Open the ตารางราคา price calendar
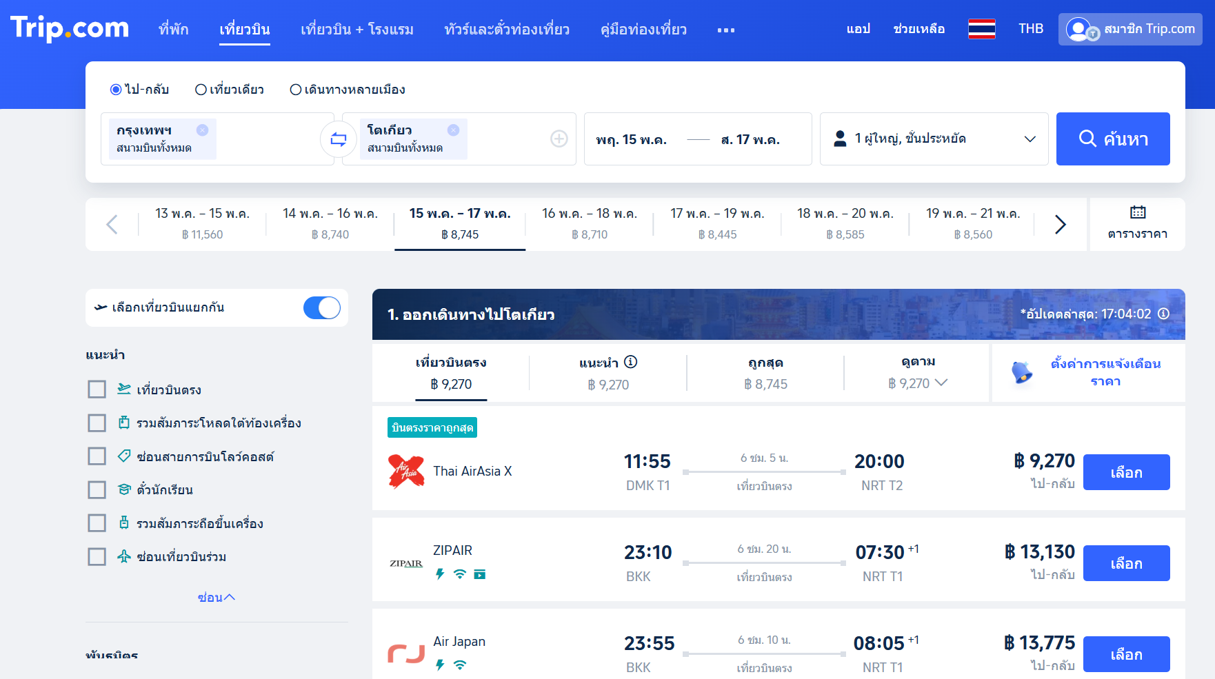This screenshot has width=1215, height=679. tap(1137, 223)
